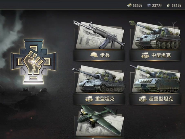The width and height of the screenshot is (185, 139).
Task: Click the super heavy tank SH badge icon
Action: tap(143, 99)
